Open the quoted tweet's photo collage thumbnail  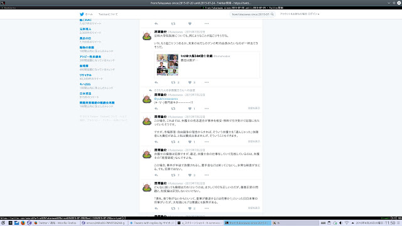(x=168, y=65)
